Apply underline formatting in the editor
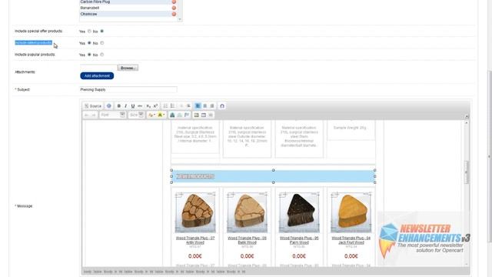This screenshot has width=492, height=277. 133,106
